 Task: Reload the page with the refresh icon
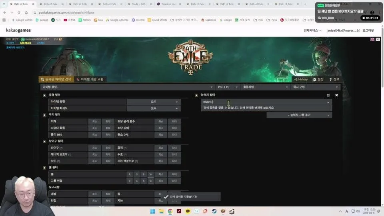[x=19, y=12]
